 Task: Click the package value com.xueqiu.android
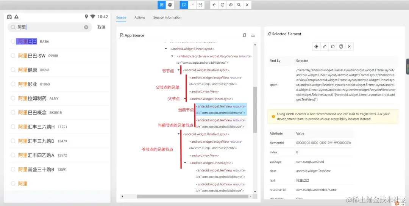pos(310,162)
